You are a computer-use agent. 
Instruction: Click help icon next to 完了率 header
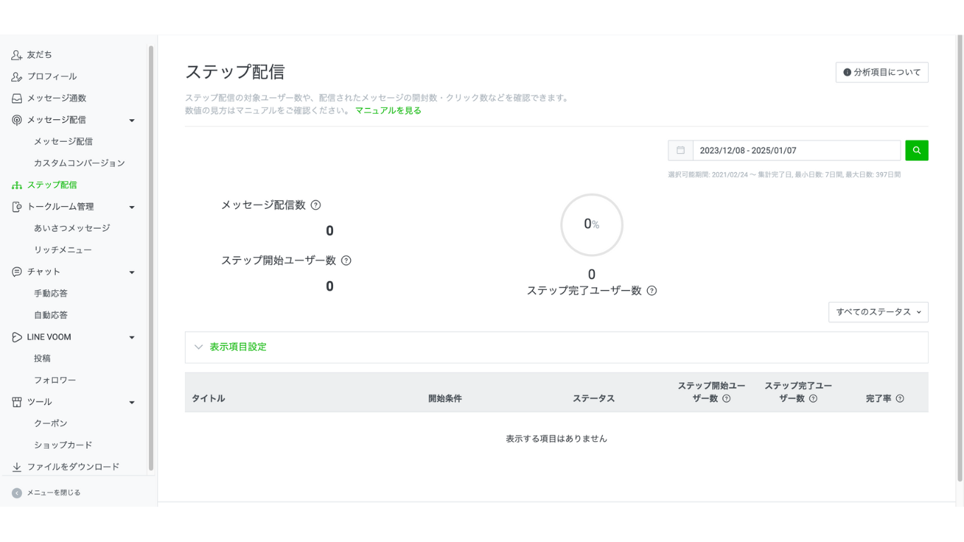[900, 399]
